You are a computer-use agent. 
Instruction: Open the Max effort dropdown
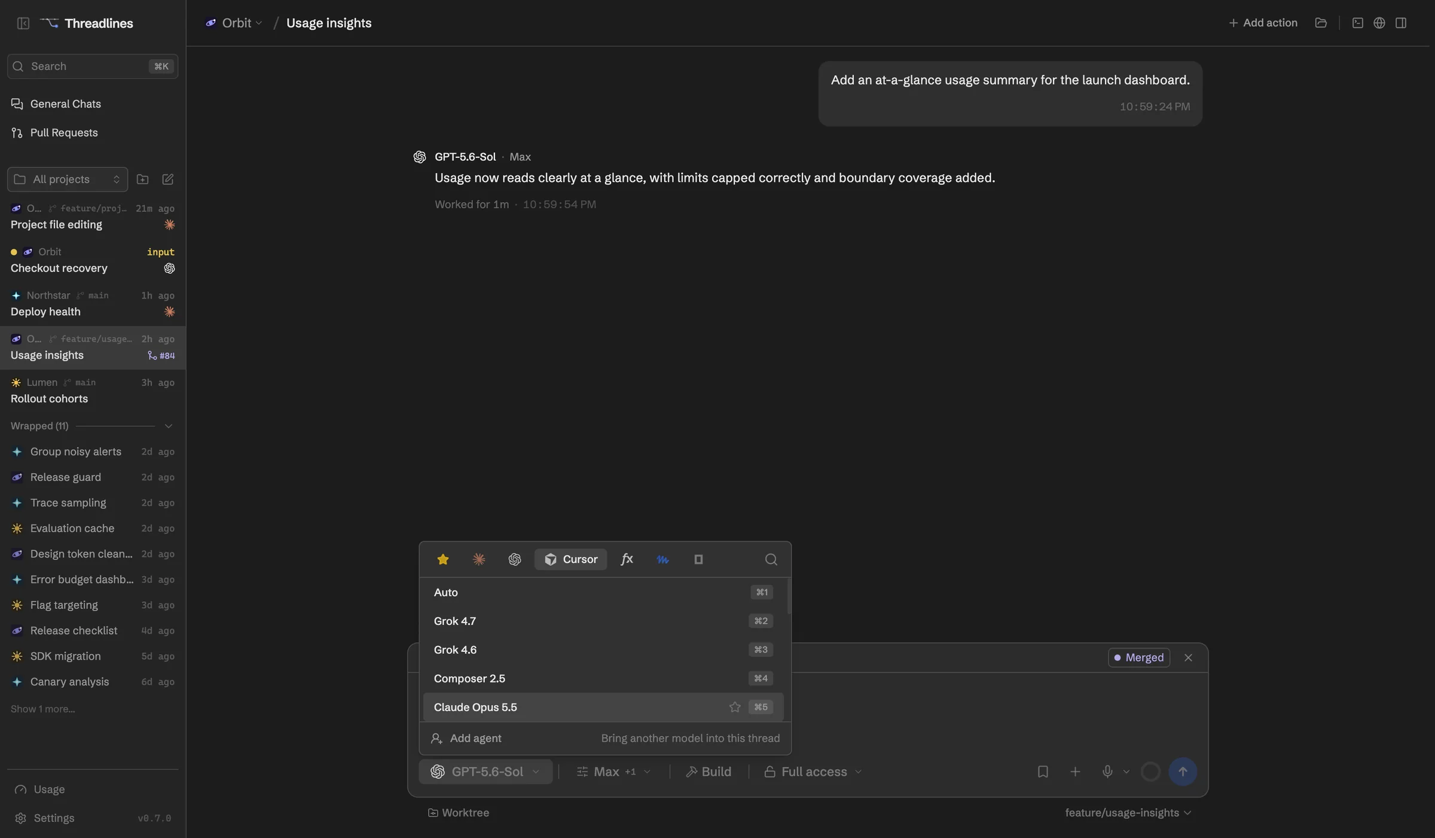(x=613, y=772)
